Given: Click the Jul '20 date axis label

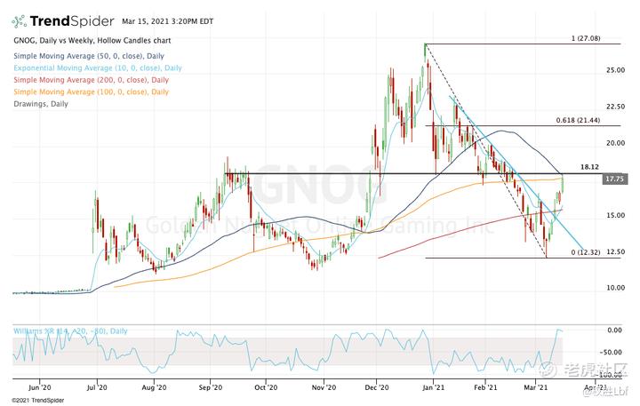Looking at the screenshot, I should 97,387.
